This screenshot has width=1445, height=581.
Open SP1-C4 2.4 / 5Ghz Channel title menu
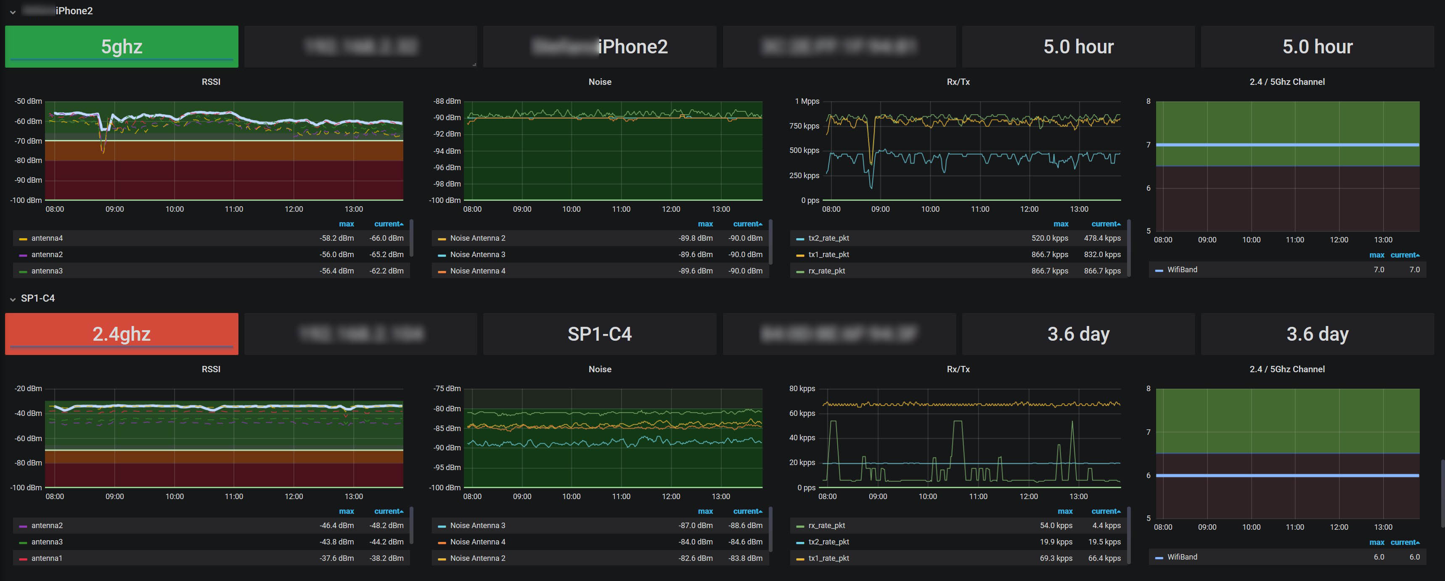1286,369
